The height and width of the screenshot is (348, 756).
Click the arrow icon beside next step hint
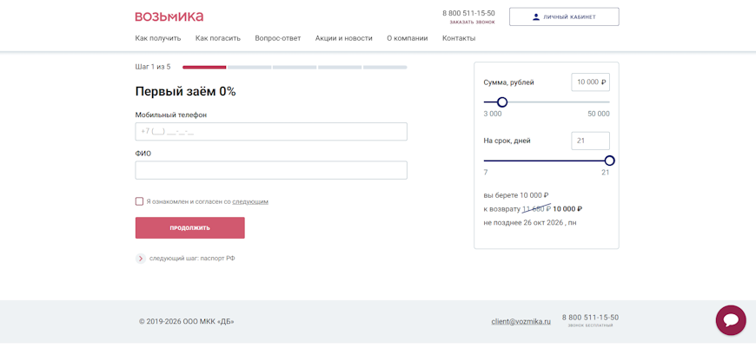point(140,259)
